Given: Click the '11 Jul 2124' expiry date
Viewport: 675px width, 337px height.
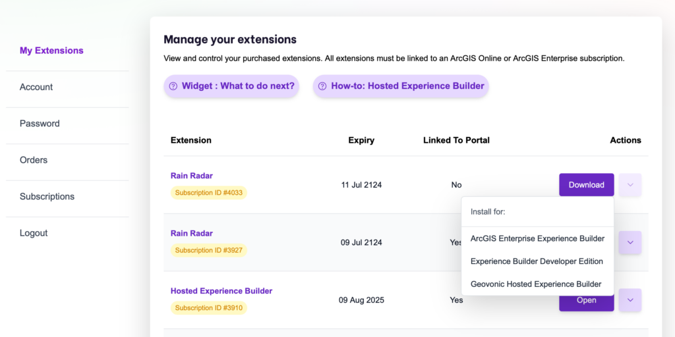Looking at the screenshot, I should (x=361, y=185).
